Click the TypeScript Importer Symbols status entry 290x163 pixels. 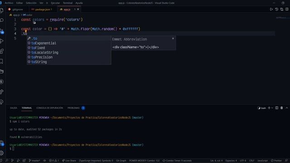(96, 161)
